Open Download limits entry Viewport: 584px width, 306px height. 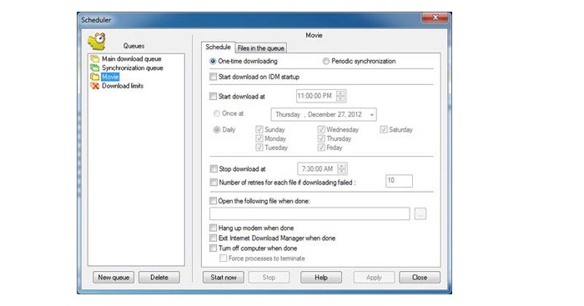point(123,86)
